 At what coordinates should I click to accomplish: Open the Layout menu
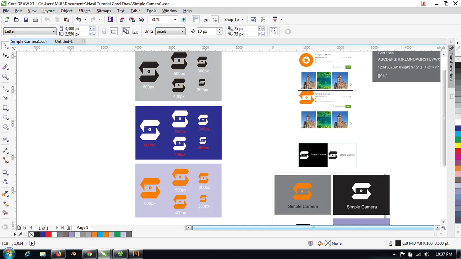49,11
